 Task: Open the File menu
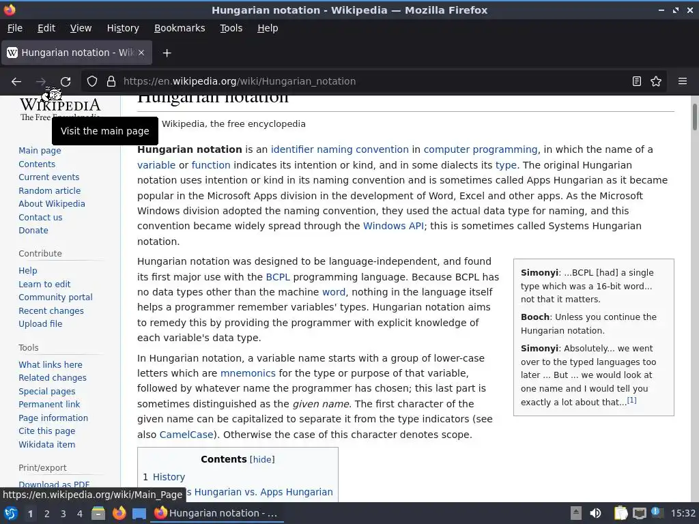pos(15,28)
